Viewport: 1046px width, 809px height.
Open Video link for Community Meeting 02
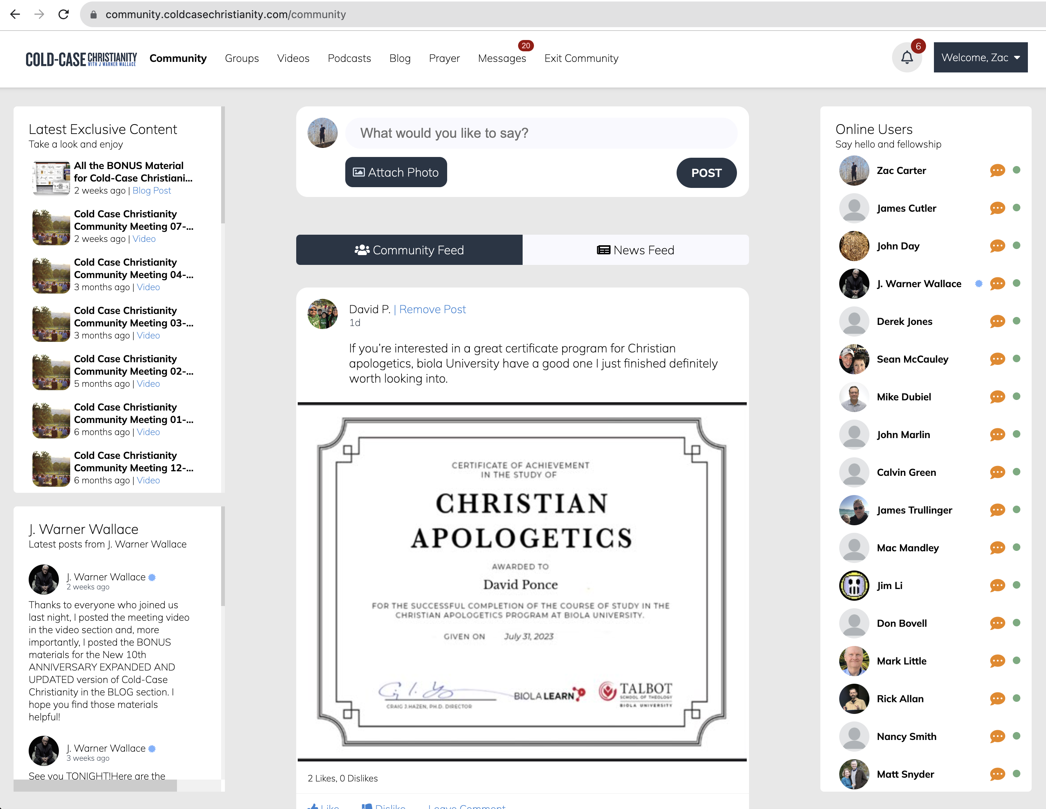pos(148,384)
